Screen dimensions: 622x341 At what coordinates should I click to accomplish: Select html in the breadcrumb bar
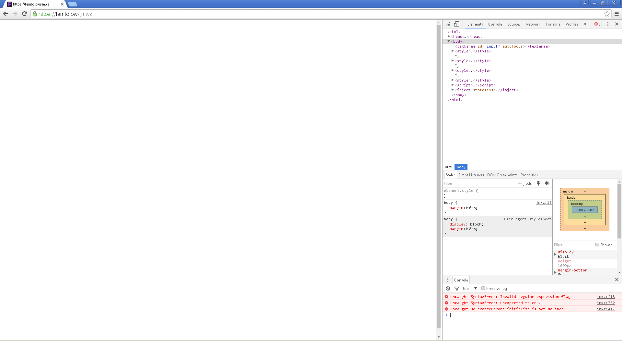tap(448, 167)
